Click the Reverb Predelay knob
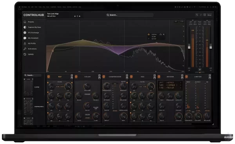 pos(170,96)
